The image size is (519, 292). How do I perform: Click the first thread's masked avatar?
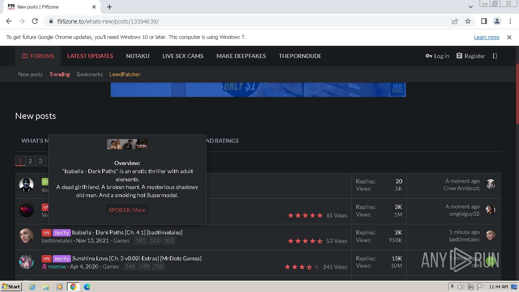[x=26, y=185]
